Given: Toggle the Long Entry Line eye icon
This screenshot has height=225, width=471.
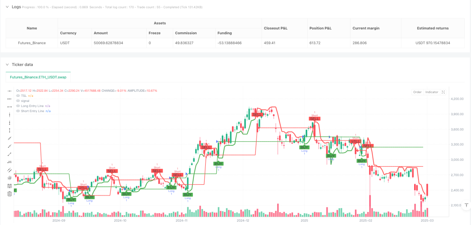Looking at the screenshot, I should 18,106.
